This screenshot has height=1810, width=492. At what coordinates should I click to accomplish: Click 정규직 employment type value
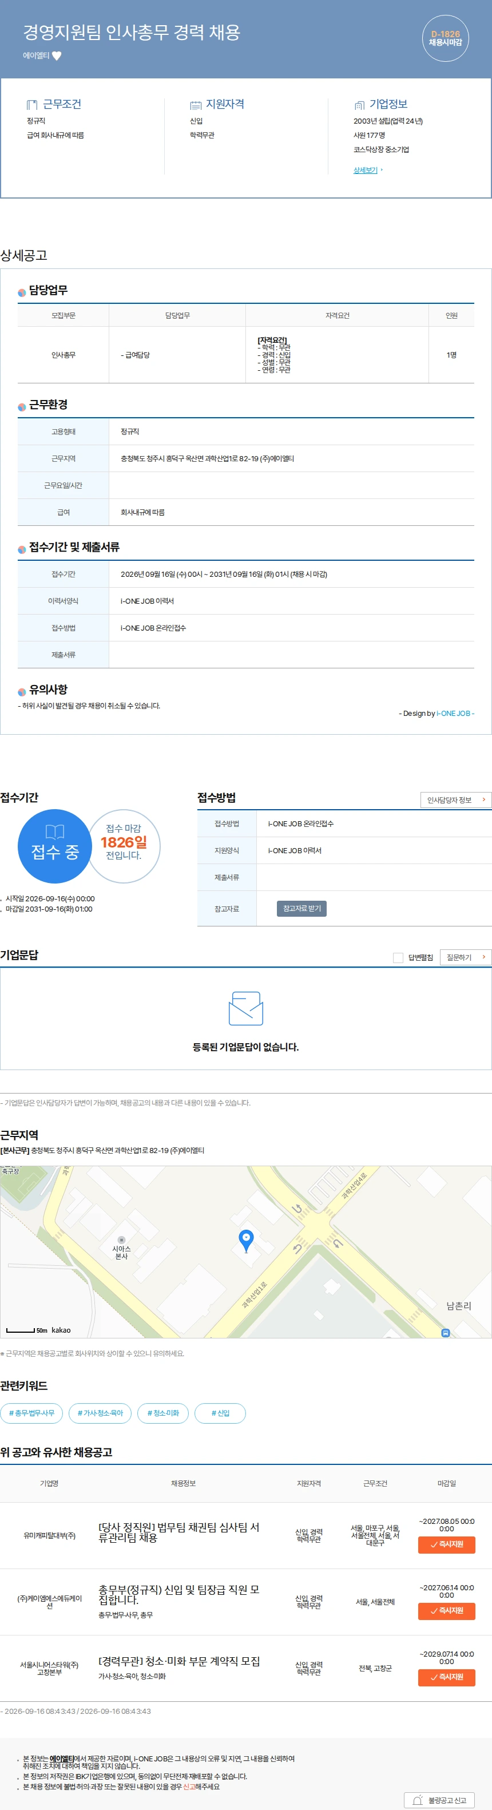130,431
